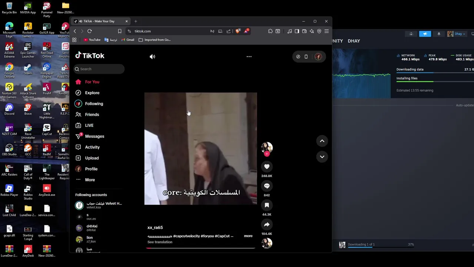
Task: Open Brave Wallet icon
Action: tap(304, 31)
